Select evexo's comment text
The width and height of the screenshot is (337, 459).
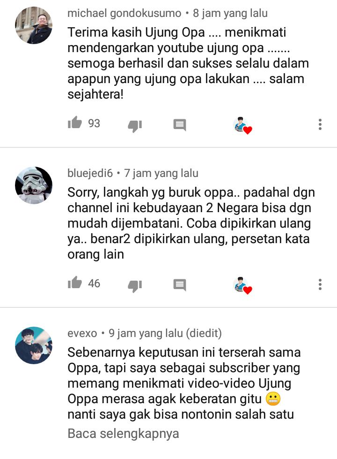[184, 383]
